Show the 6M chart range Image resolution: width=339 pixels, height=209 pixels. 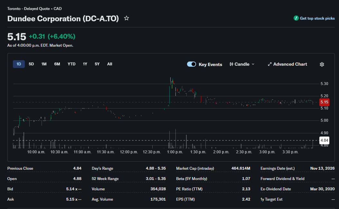point(57,64)
